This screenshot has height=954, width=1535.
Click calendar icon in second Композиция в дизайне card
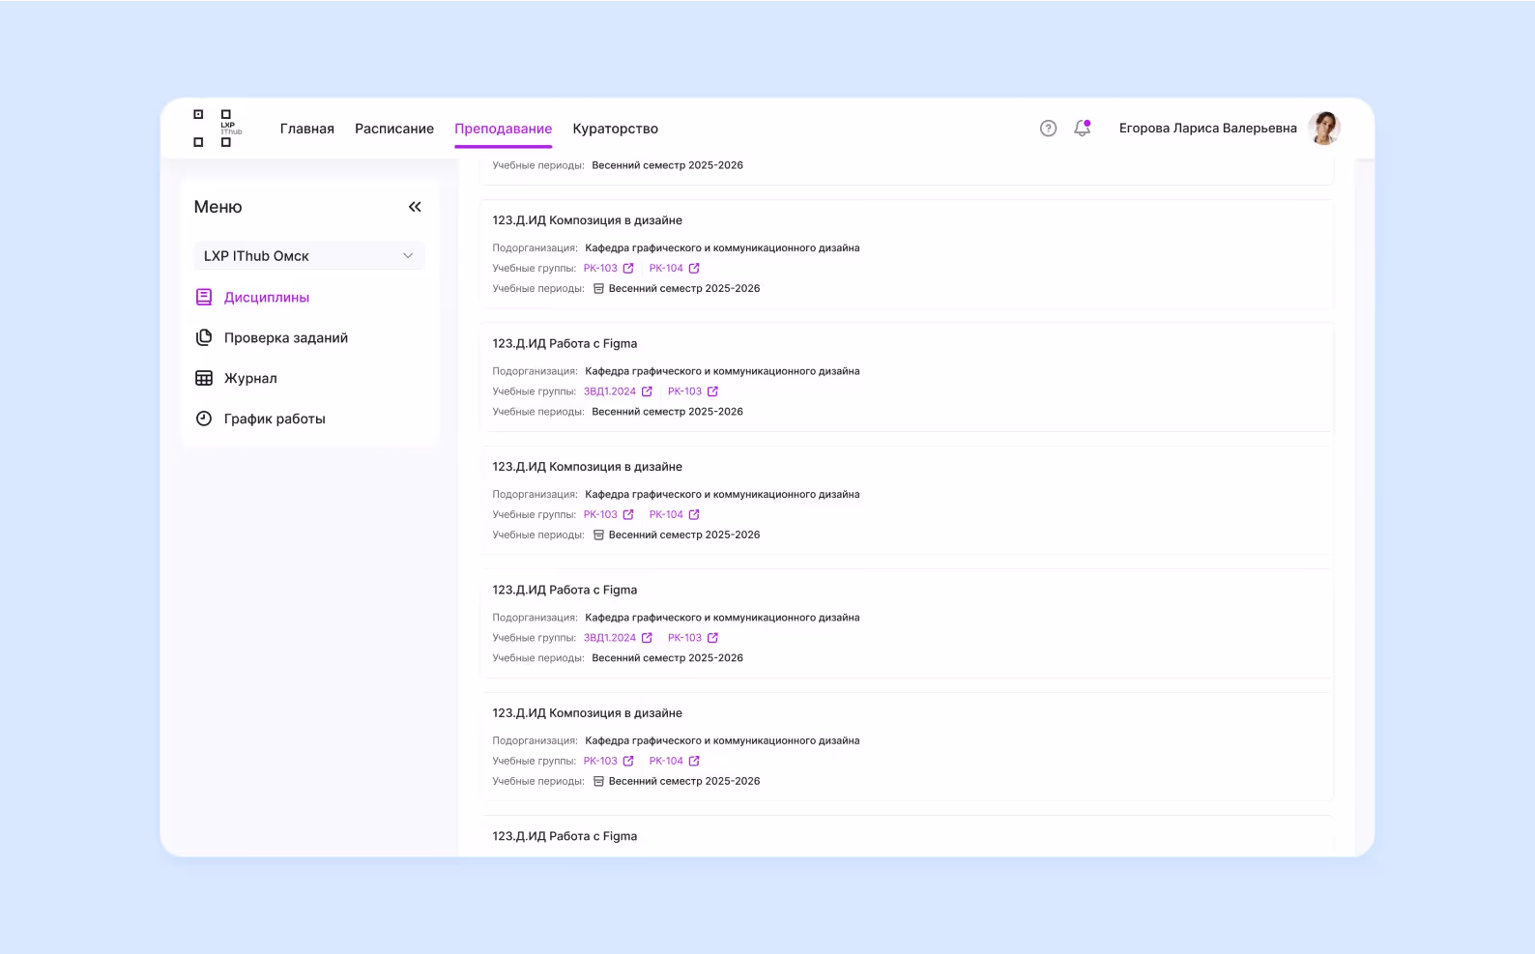point(598,535)
